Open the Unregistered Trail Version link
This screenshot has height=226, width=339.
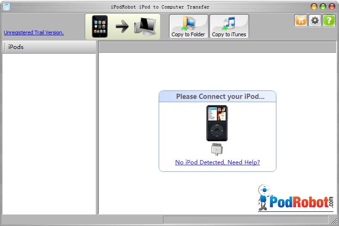(x=34, y=32)
